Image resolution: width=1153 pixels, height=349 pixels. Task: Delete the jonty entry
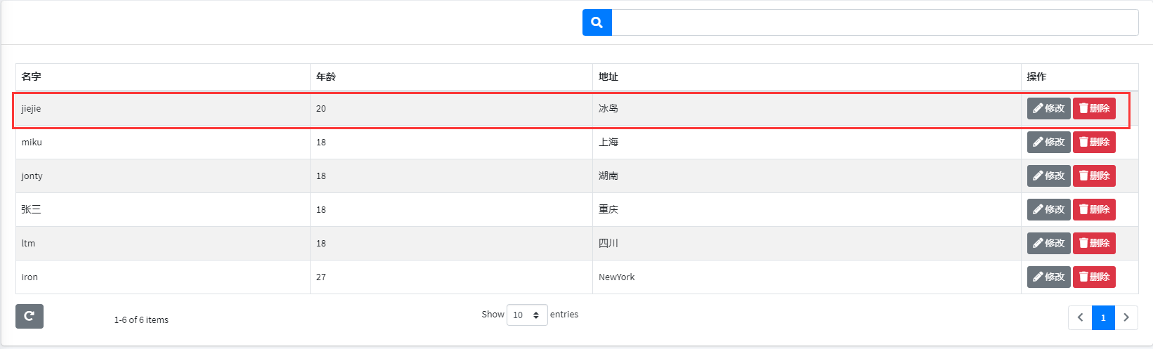click(x=1094, y=176)
